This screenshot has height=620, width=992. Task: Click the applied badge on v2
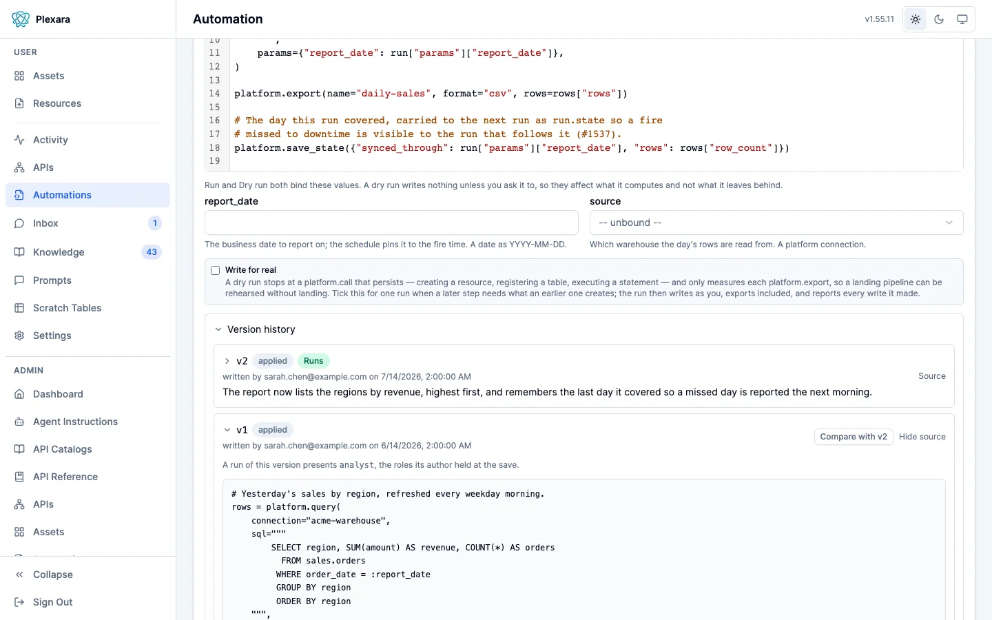pos(273,361)
